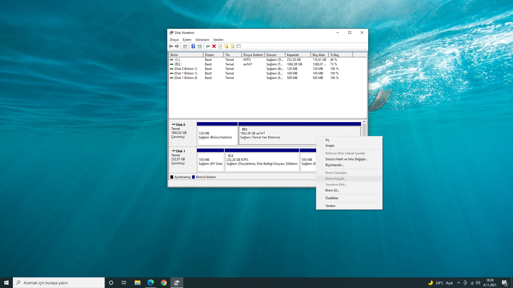
Task: Click the checklist settings toolbar icon
Action: pos(239,46)
